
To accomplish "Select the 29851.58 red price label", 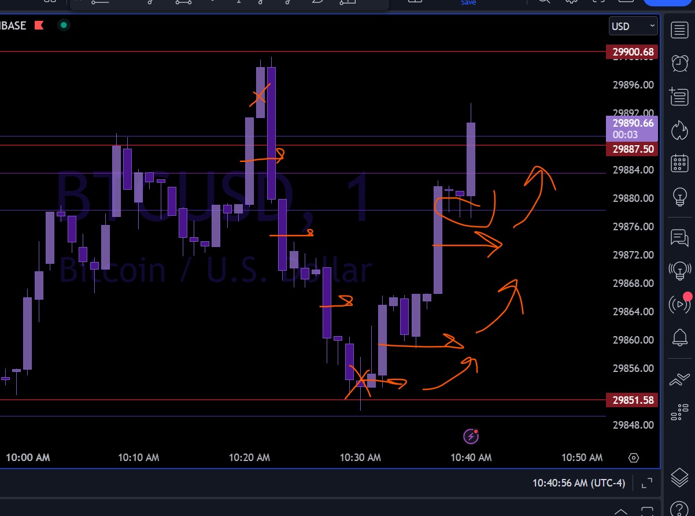I will (x=631, y=400).
